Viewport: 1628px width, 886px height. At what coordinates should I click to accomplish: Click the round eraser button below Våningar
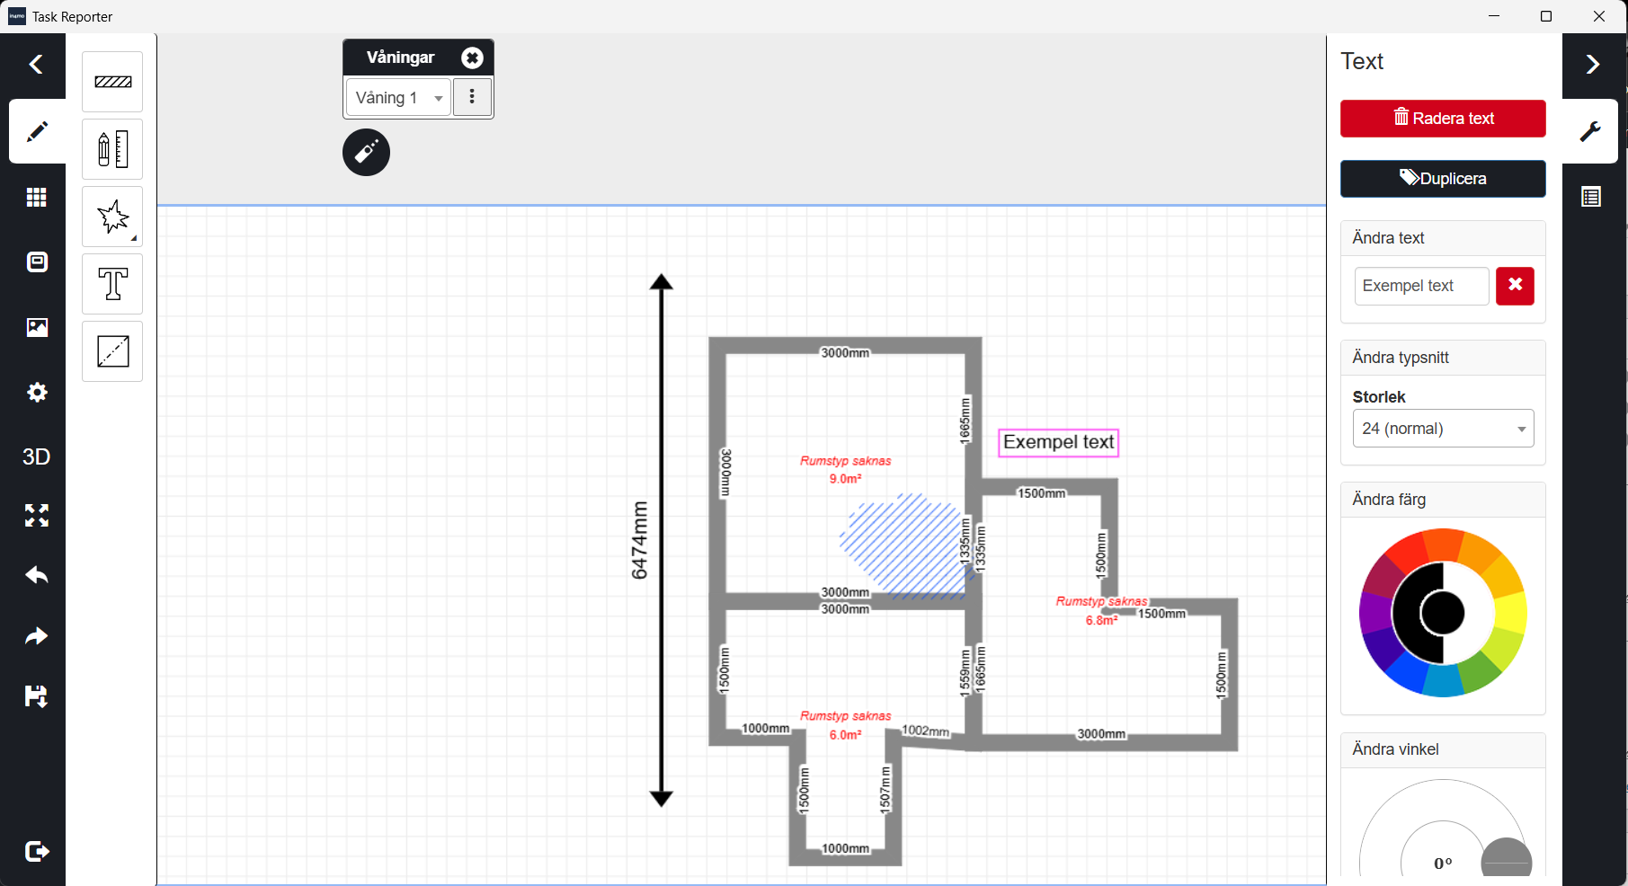(x=366, y=152)
